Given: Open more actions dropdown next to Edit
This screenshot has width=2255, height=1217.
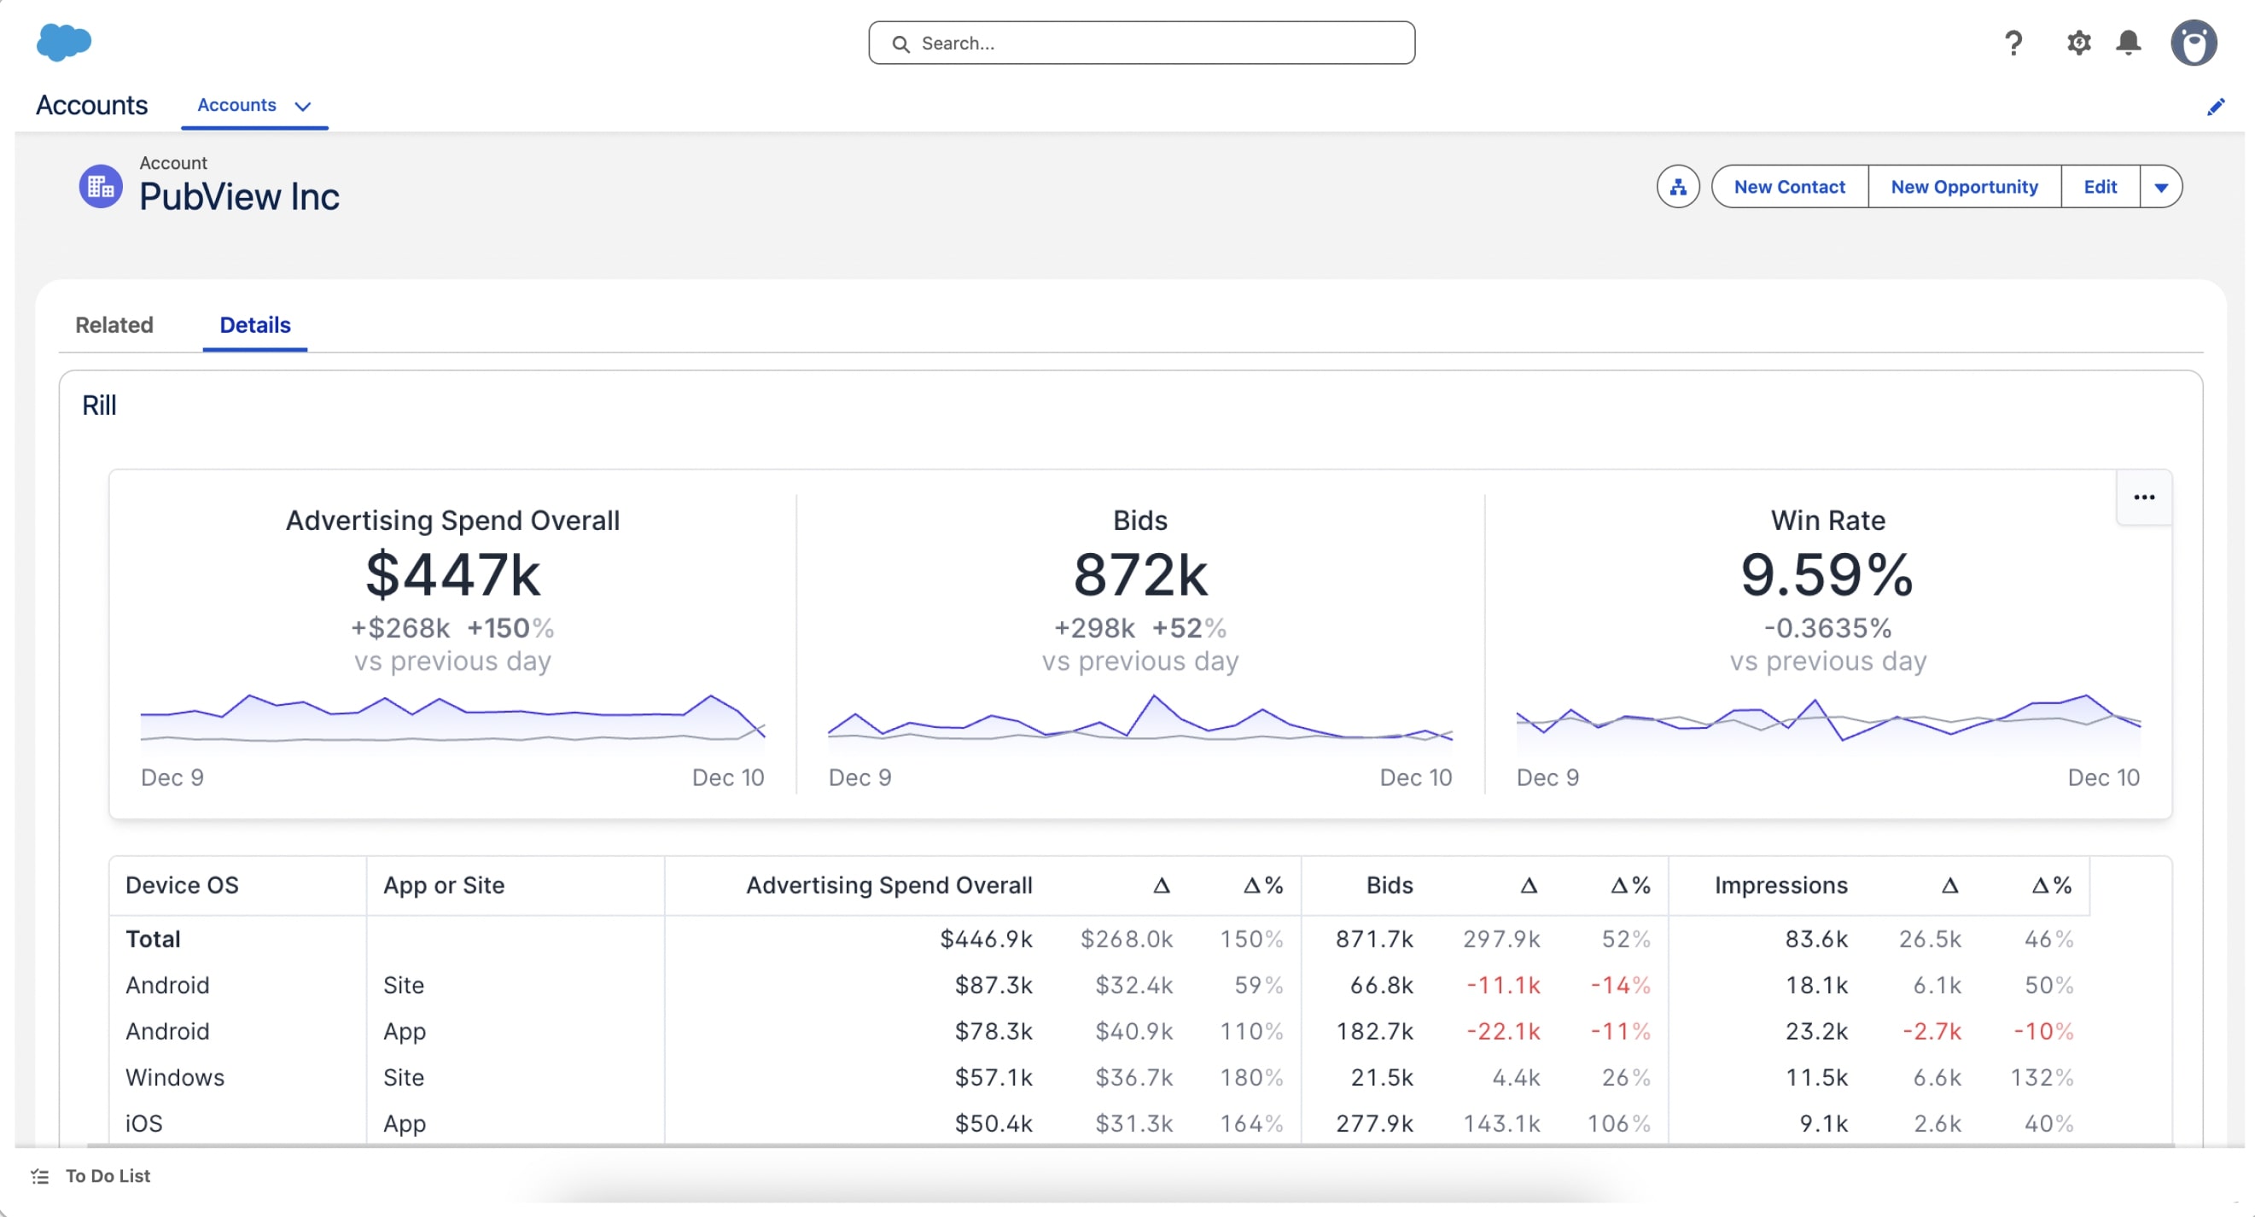Looking at the screenshot, I should (2160, 187).
